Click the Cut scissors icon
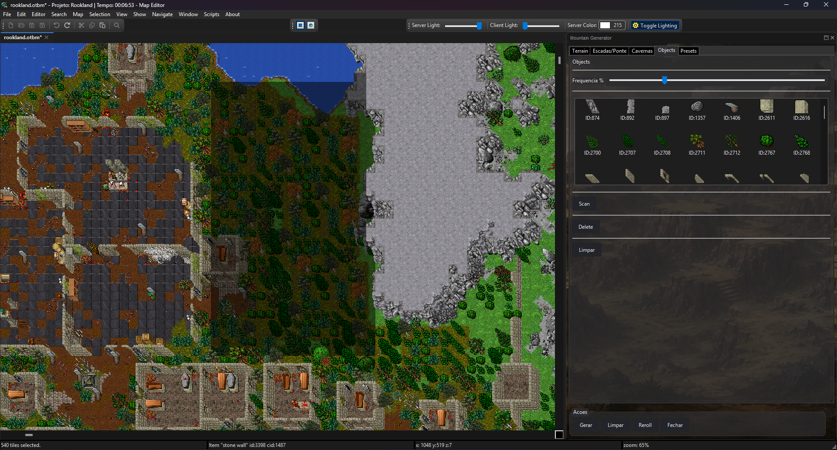837x450 pixels. (x=82, y=25)
